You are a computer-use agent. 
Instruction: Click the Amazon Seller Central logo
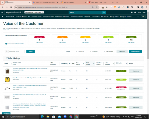[x=13, y=12]
